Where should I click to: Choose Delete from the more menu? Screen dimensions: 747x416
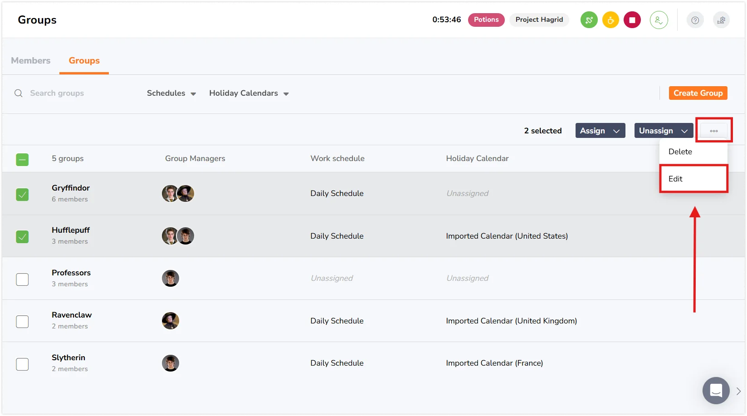pos(693,152)
